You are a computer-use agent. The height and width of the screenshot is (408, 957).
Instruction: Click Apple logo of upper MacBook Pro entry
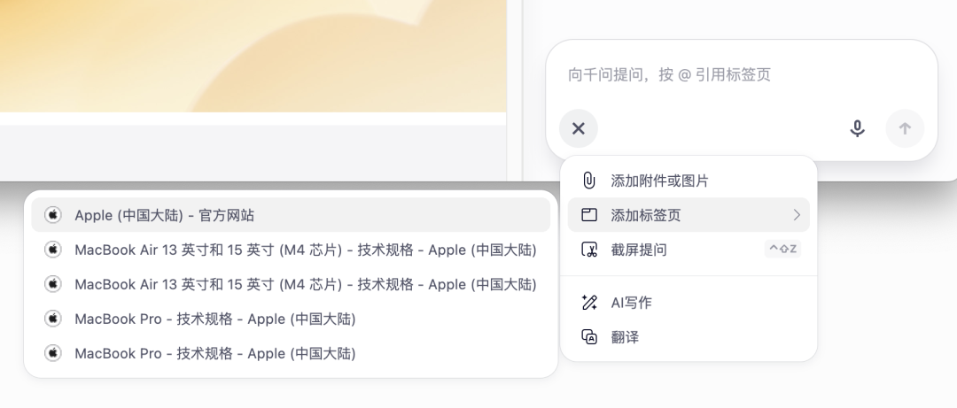pyautogui.click(x=53, y=319)
